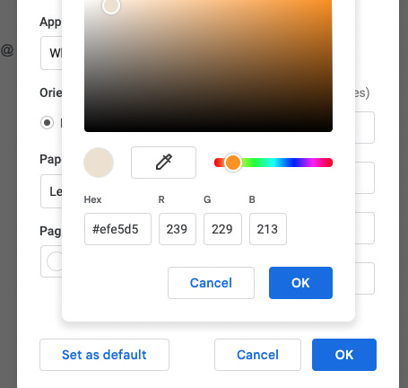
Task: Activate the eyedropper color picker tool
Action: [x=163, y=163]
